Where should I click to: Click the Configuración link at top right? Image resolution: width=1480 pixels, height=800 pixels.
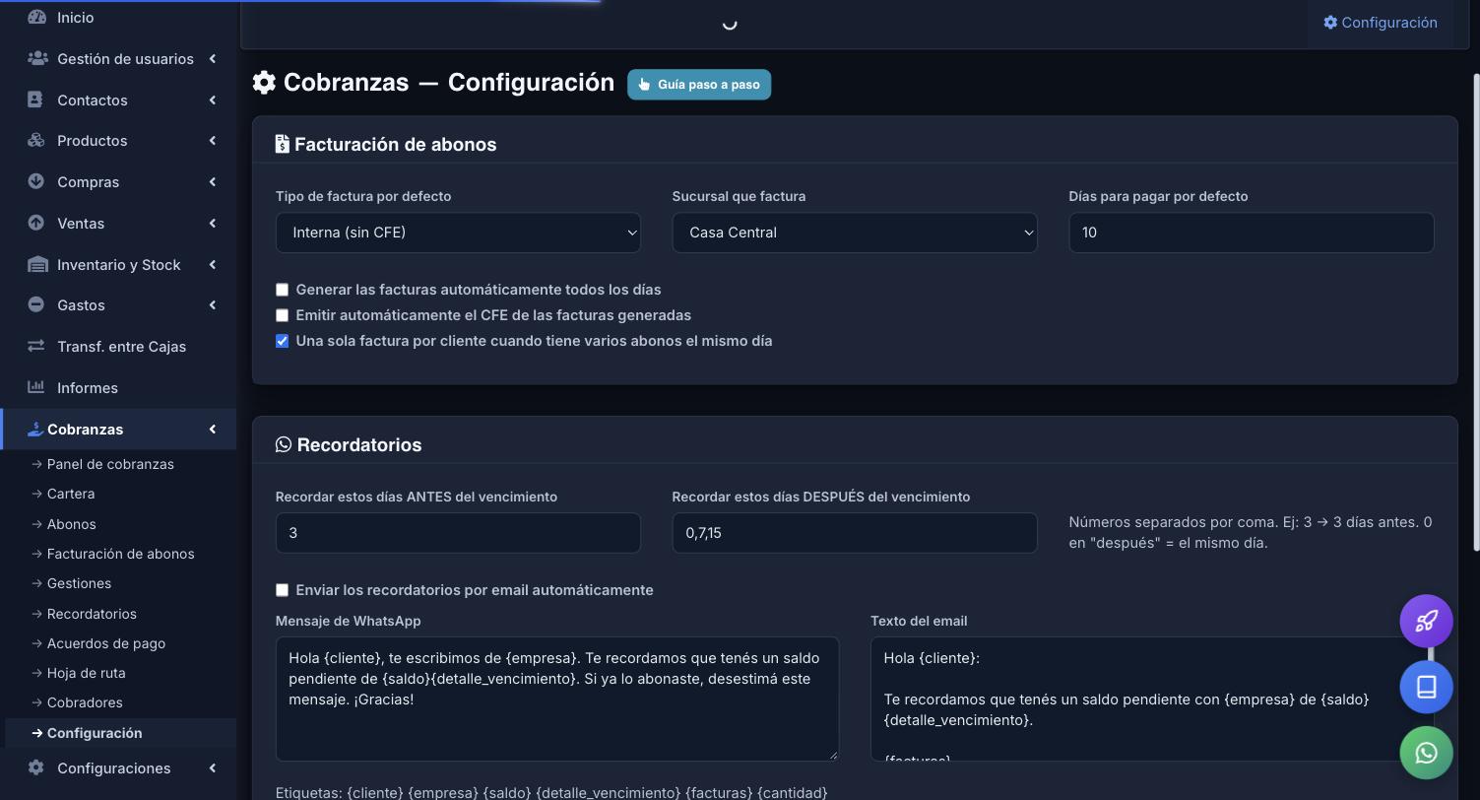[1381, 23]
